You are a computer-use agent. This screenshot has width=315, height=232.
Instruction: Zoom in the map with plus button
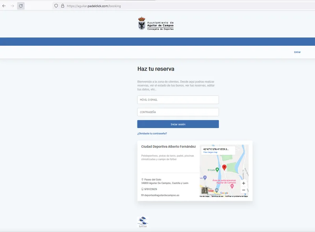[243, 183]
